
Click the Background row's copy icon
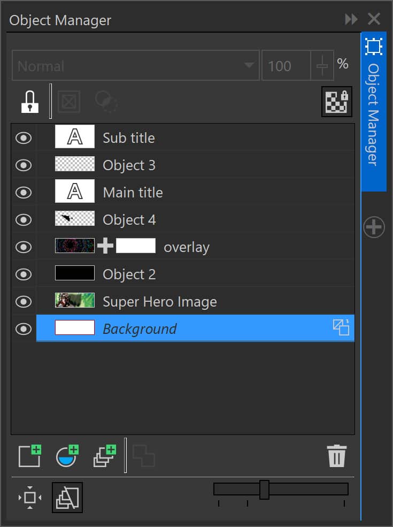pos(341,327)
